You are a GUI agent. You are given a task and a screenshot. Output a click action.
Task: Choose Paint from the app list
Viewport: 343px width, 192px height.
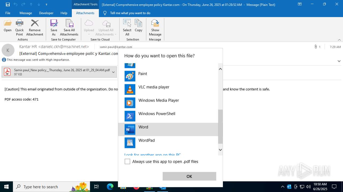click(x=168, y=76)
